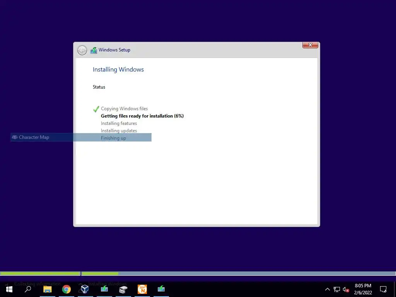This screenshot has height=297, width=396.
Task: Show hidden tray icons chevron
Action: coord(327,289)
